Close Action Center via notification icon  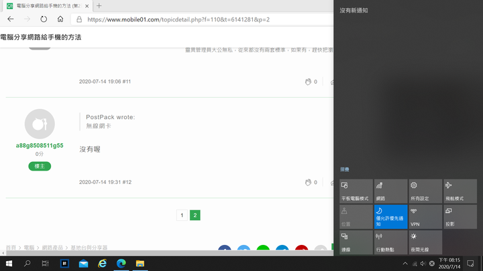pos(470,264)
